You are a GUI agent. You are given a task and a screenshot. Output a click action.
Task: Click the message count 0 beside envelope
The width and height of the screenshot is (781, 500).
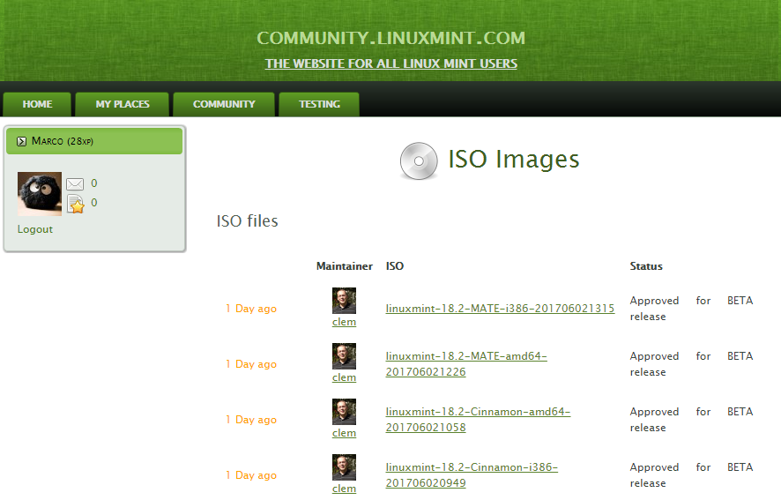[94, 183]
